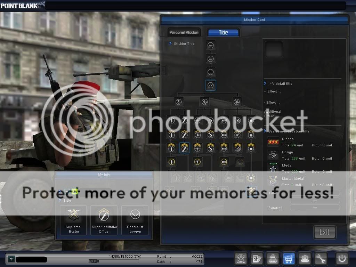Select the pistol title icon with double chevrons
This screenshot has height=267, width=356.
(x=210, y=148)
